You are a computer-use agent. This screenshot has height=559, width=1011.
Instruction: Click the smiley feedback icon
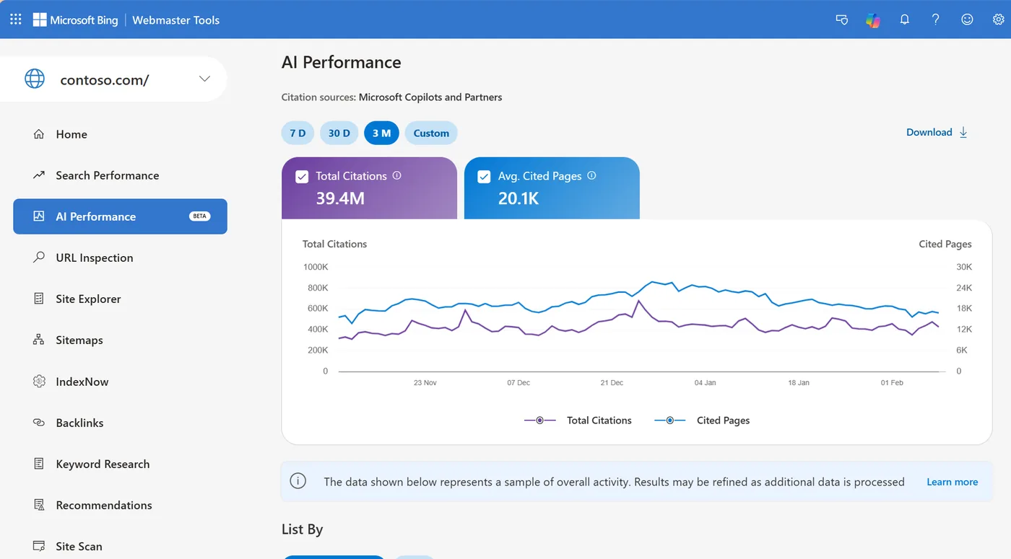pyautogui.click(x=967, y=19)
